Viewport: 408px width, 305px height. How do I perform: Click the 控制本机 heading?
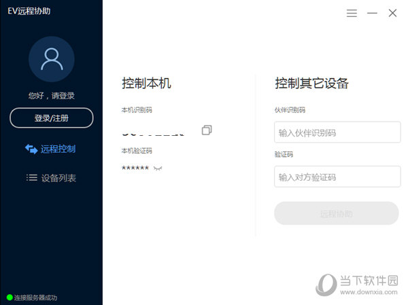coord(146,84)
